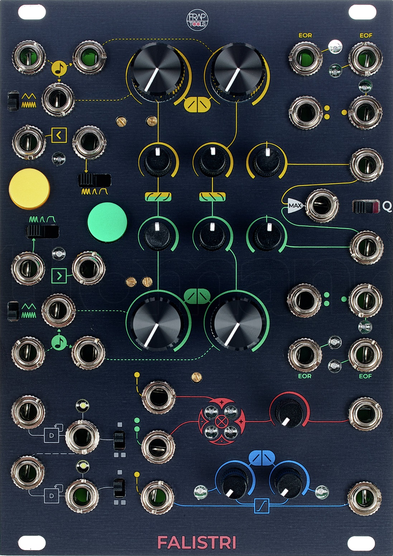Click green waveform icon beside lower-left switch

(x=29, y=311)
